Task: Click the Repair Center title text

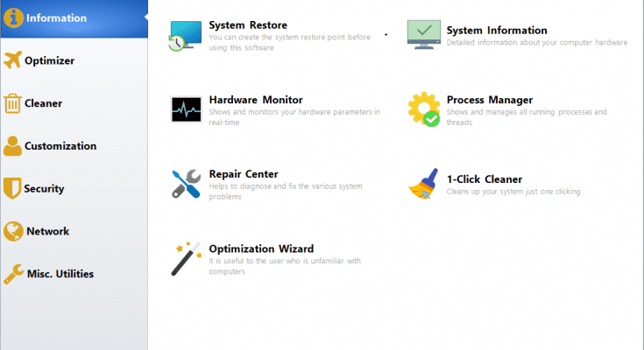Action: point(244,174)
